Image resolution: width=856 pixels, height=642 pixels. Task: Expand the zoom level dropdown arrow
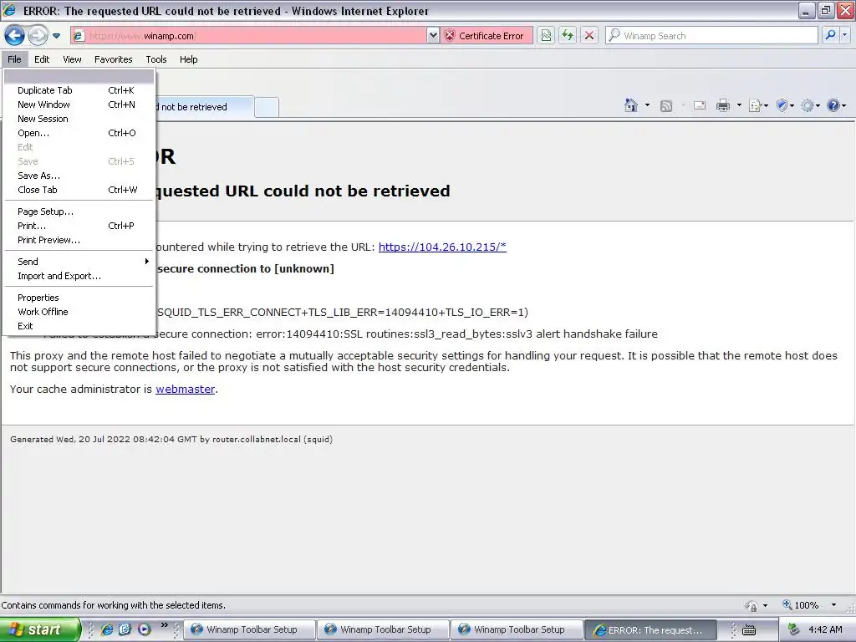[833, 605]
